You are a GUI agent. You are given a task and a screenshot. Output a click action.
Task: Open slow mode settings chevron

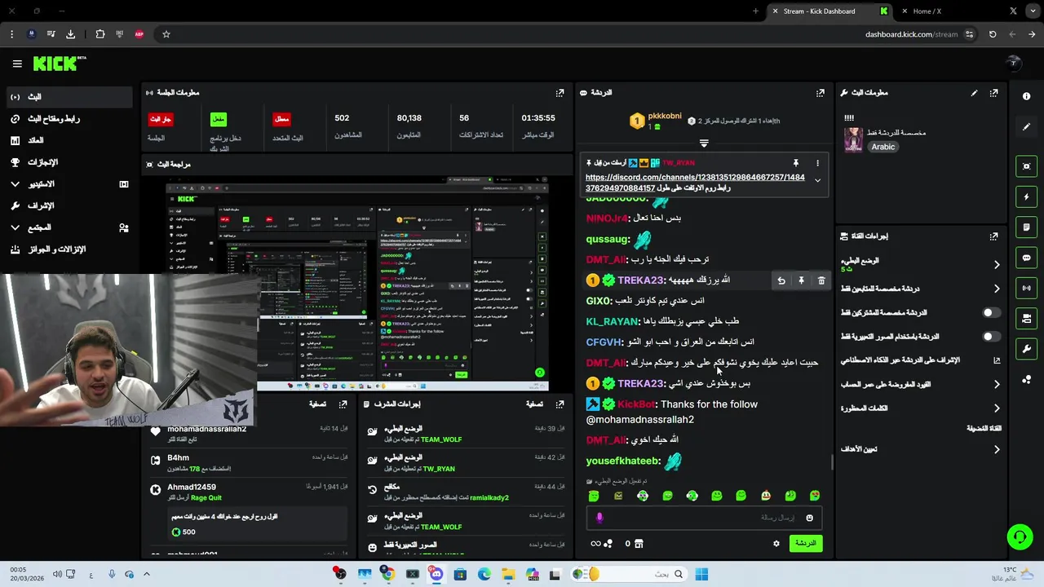pyautogui.click(x=997, y=265)
